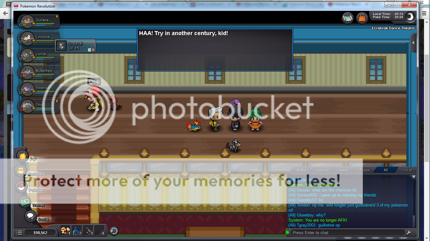Collapse the chat window with triangle
Viewport: 430px width, 241px height.
point(413,177)
